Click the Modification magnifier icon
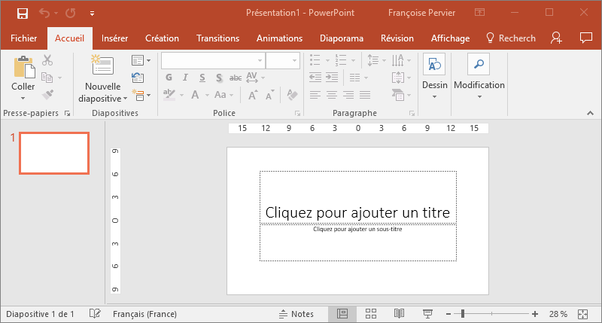Viewport: 602px width, 323px height. point(479,64)
